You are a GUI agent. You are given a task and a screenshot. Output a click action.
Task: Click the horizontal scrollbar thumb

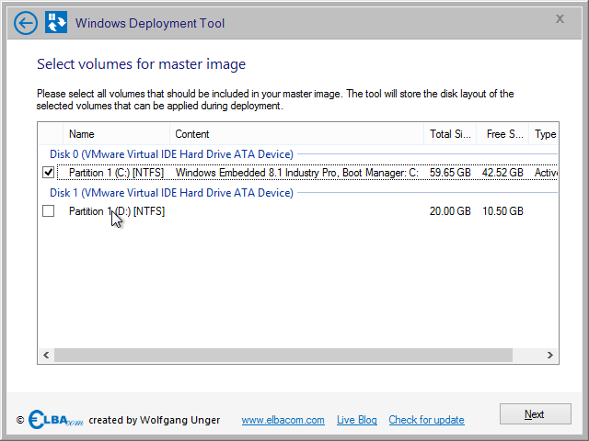(283, 356)
